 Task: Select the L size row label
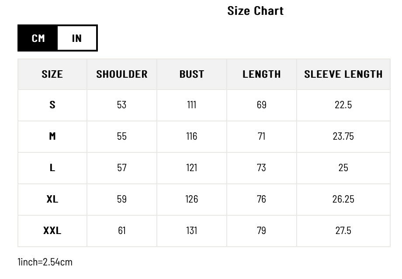[x=52, y=168]
